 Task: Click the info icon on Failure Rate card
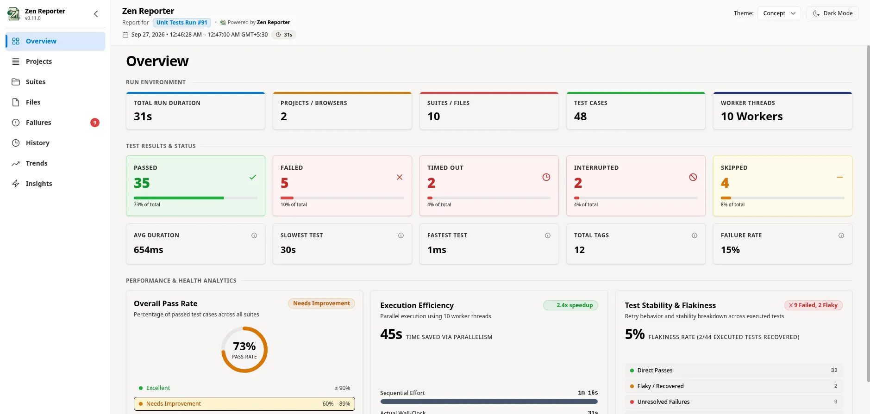(x=841, y=235)
